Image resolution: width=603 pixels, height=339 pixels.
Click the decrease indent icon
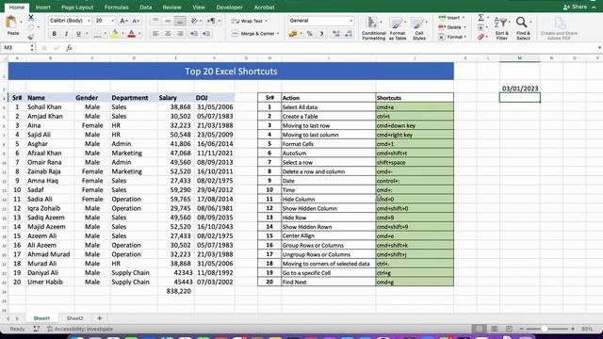pyautogui.click(x=194, y=34)
